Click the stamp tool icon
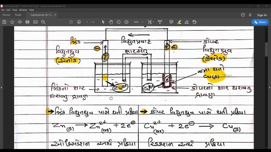Image resolution: width=271 pixels, height=152 pixels. (194, 22)
